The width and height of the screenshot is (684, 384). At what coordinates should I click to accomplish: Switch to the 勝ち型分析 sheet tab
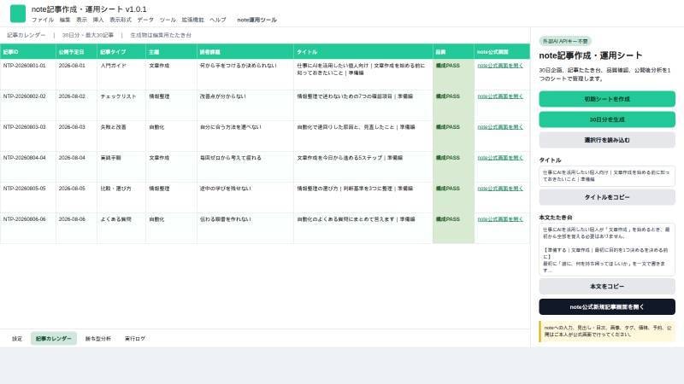coord(98,338)
